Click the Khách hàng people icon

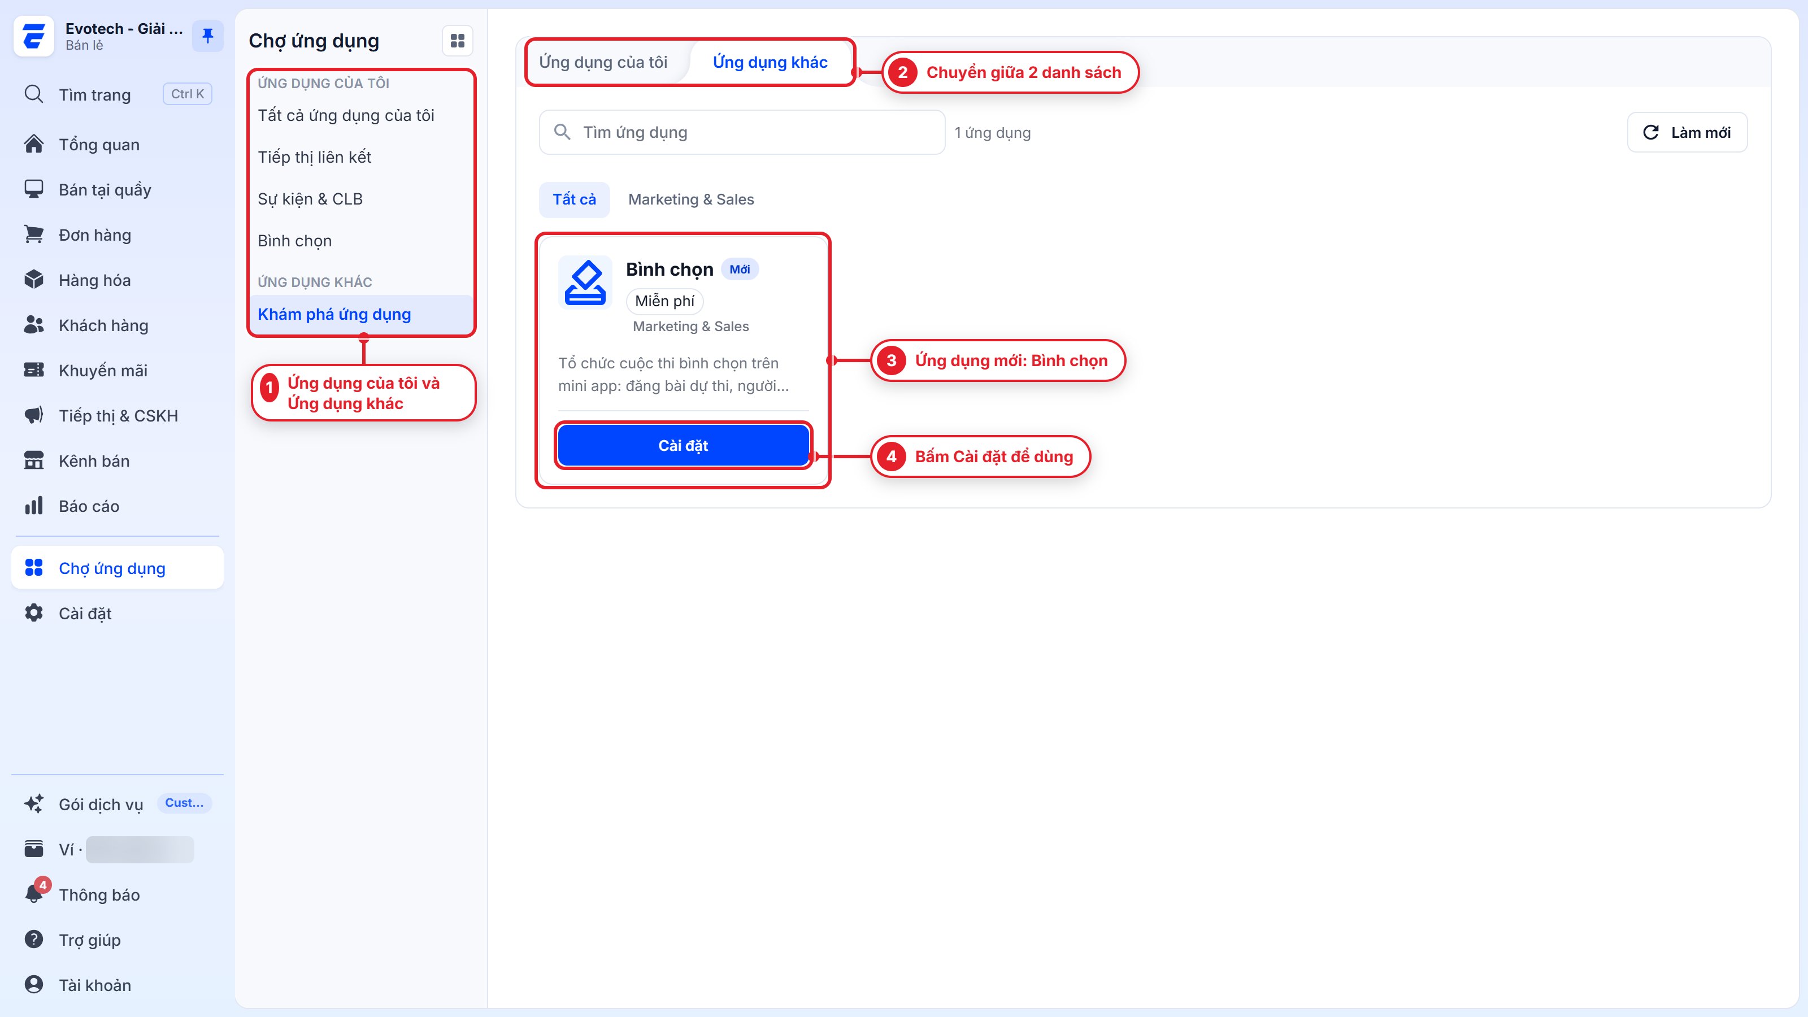pos(34,325)
